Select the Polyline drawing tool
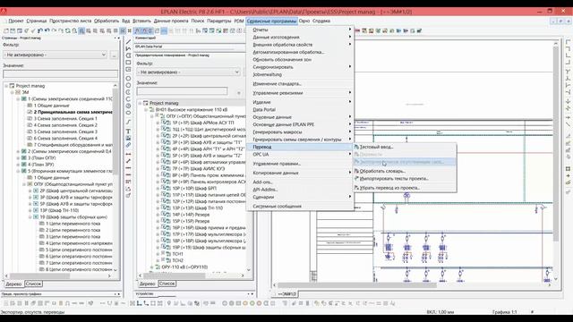Image resolution: width=573 pixels, height=322 pixels. point(128,48)
